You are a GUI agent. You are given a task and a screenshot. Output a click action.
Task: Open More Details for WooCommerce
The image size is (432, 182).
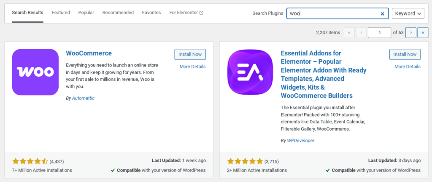[192, 67]
